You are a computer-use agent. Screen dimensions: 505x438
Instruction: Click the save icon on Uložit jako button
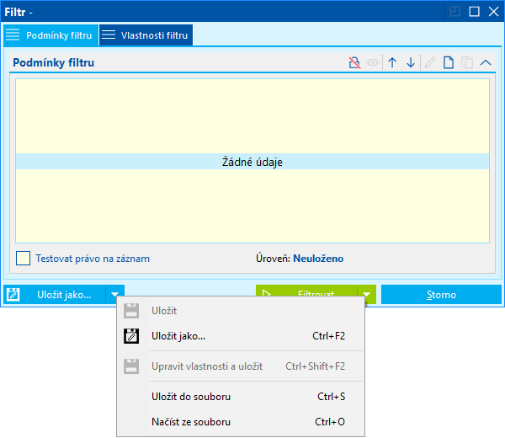click(13, 295)
